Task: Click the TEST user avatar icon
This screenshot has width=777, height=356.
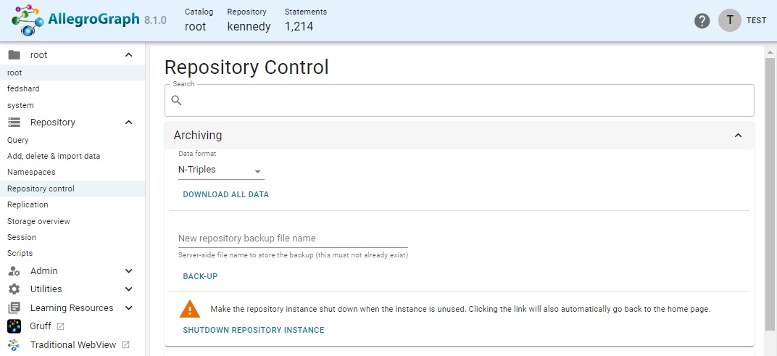Action: (x=729, y=20)
